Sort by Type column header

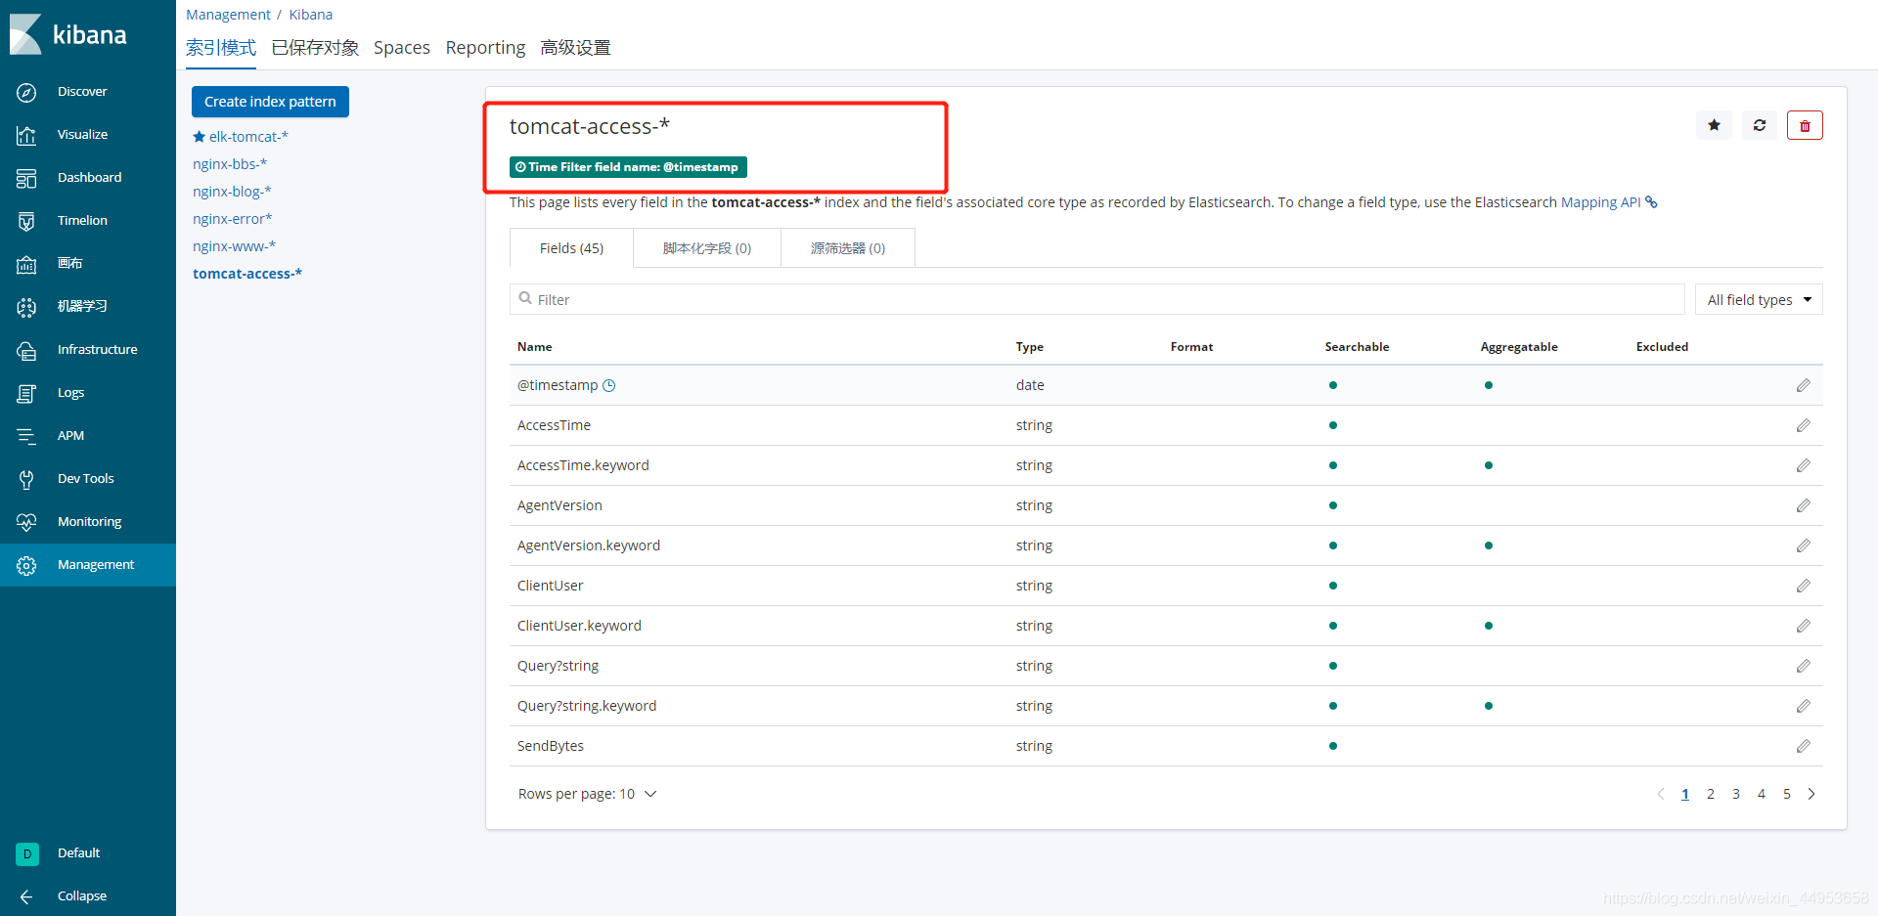(x=1030, y=347)
